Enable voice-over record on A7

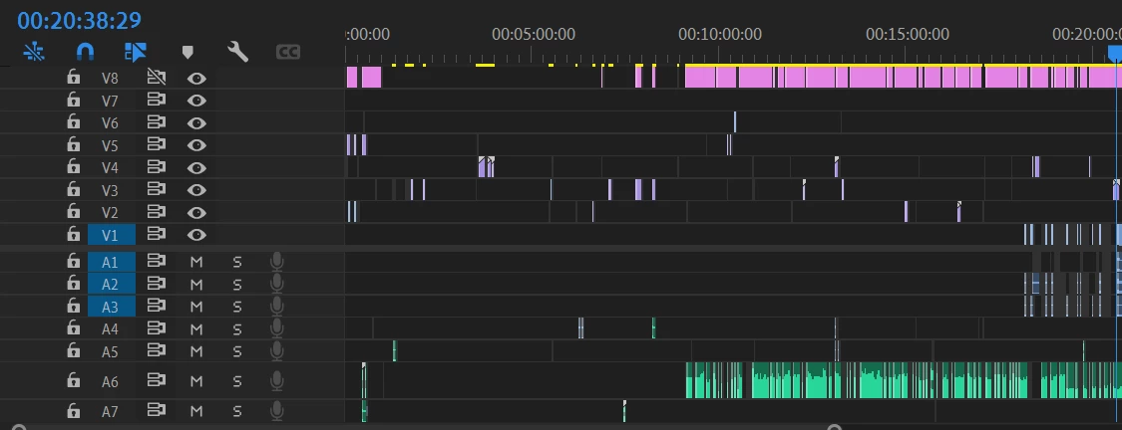pyautogui.click(x=277, y=411)
